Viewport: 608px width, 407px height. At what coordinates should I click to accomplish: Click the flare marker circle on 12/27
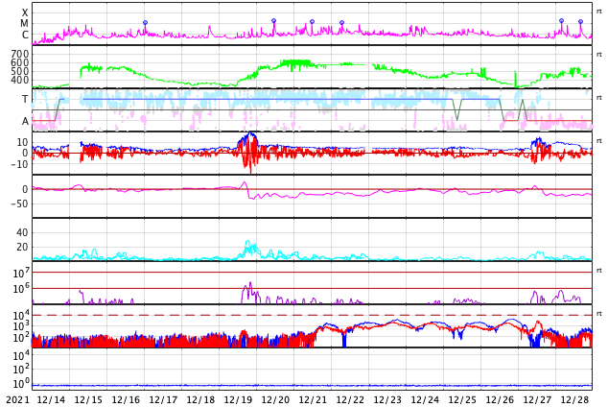pyautogui.click(x=561, y=20)
